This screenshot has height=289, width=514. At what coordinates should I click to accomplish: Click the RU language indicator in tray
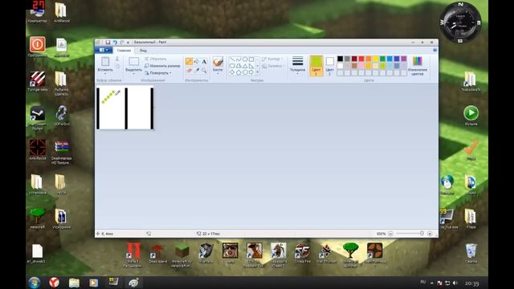coord(423,282)
